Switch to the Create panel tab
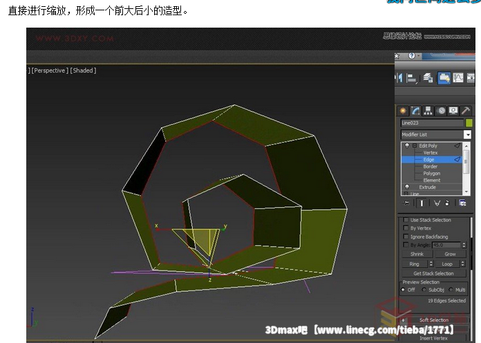 403,111
